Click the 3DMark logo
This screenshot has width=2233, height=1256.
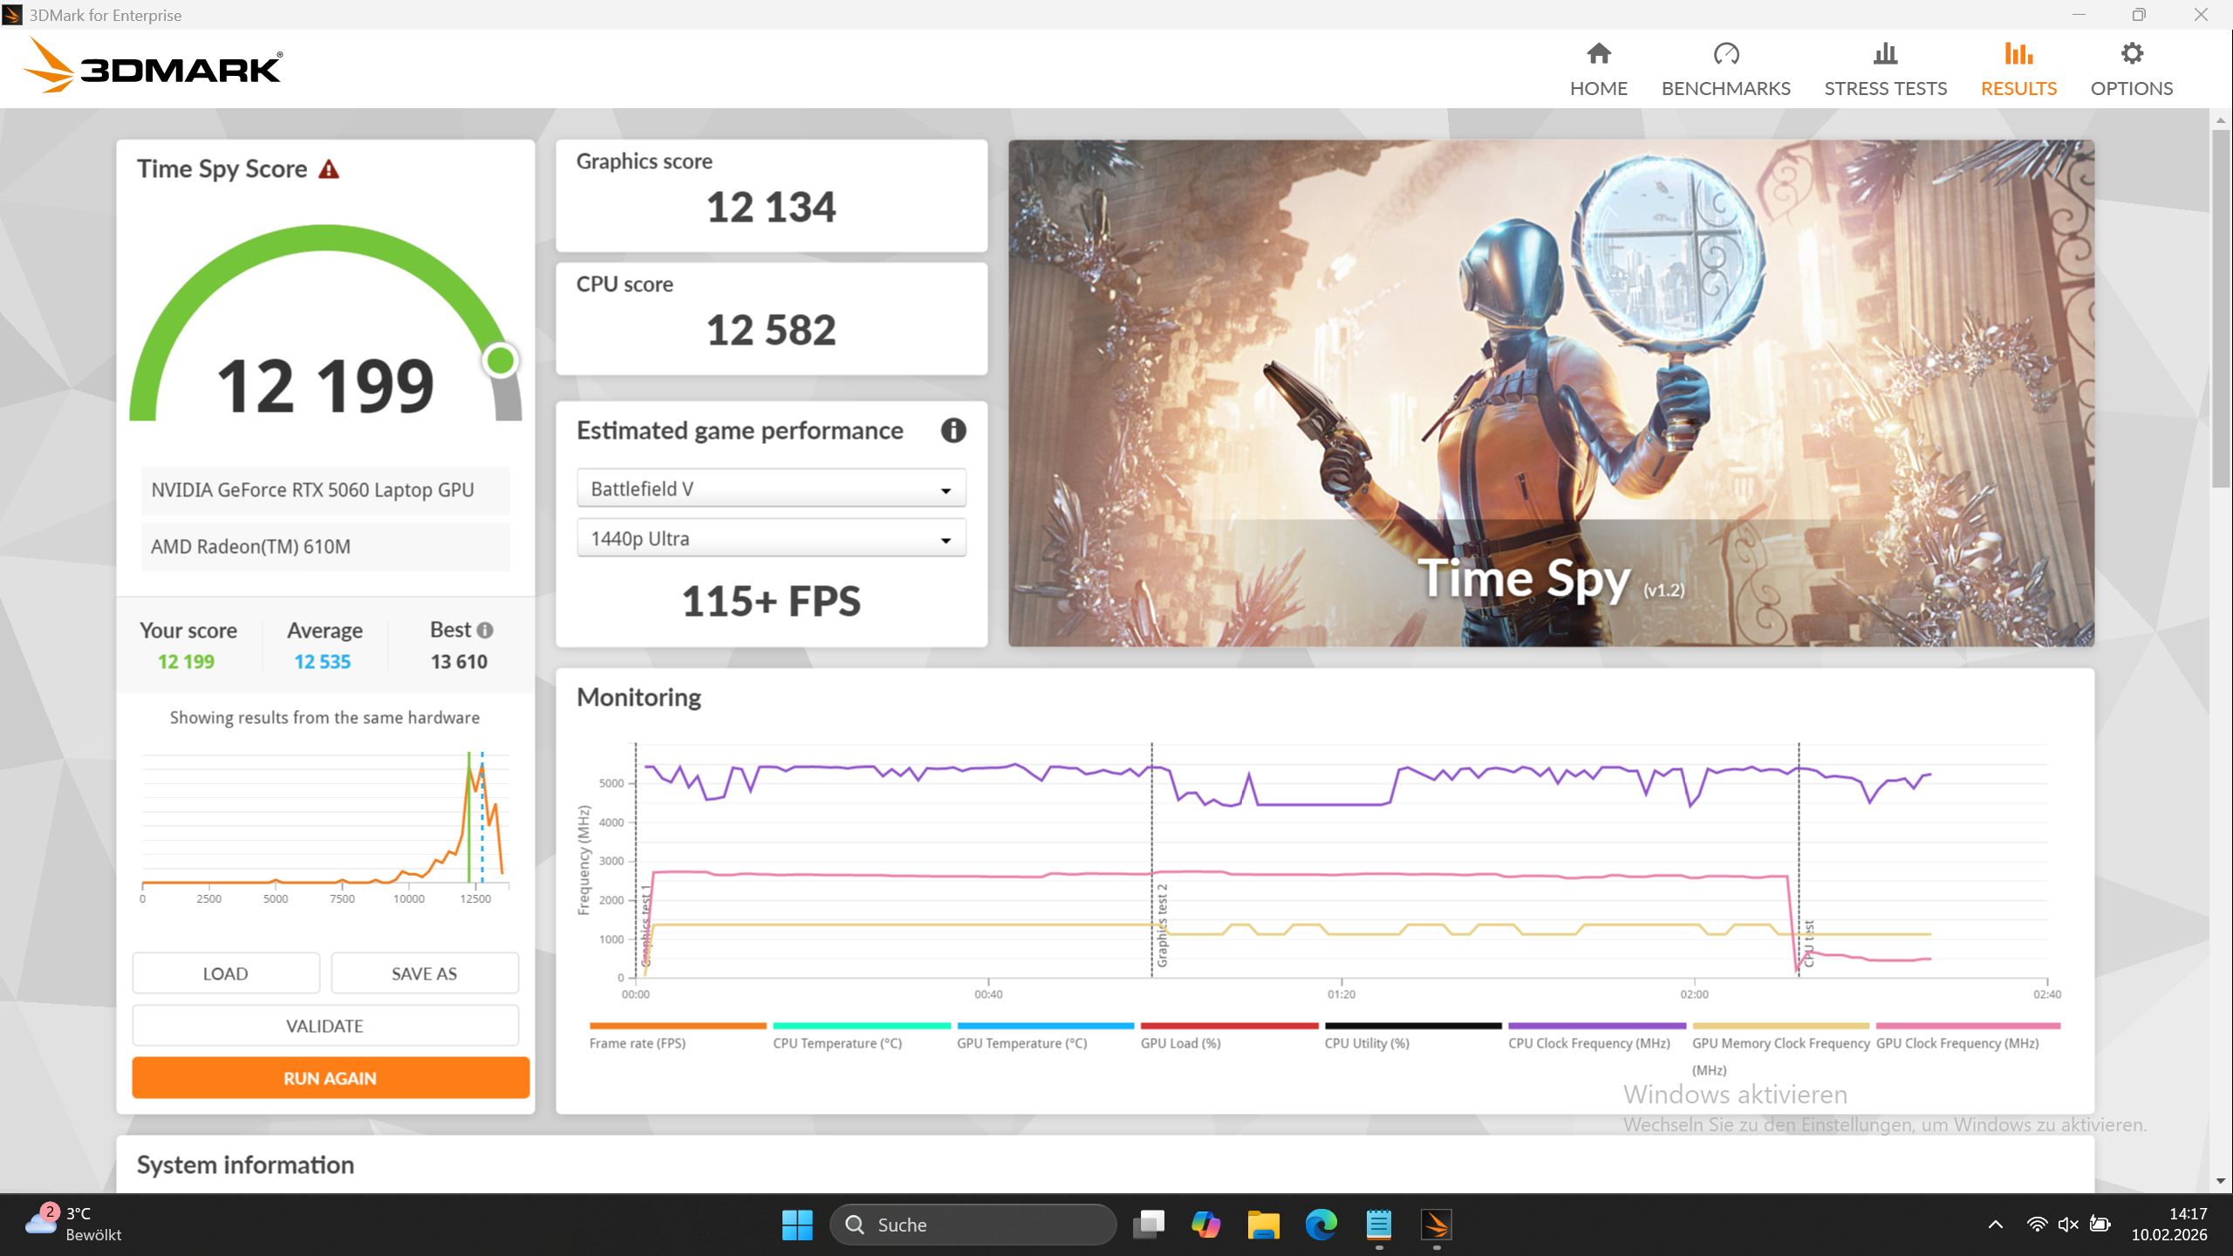[153, 67]
